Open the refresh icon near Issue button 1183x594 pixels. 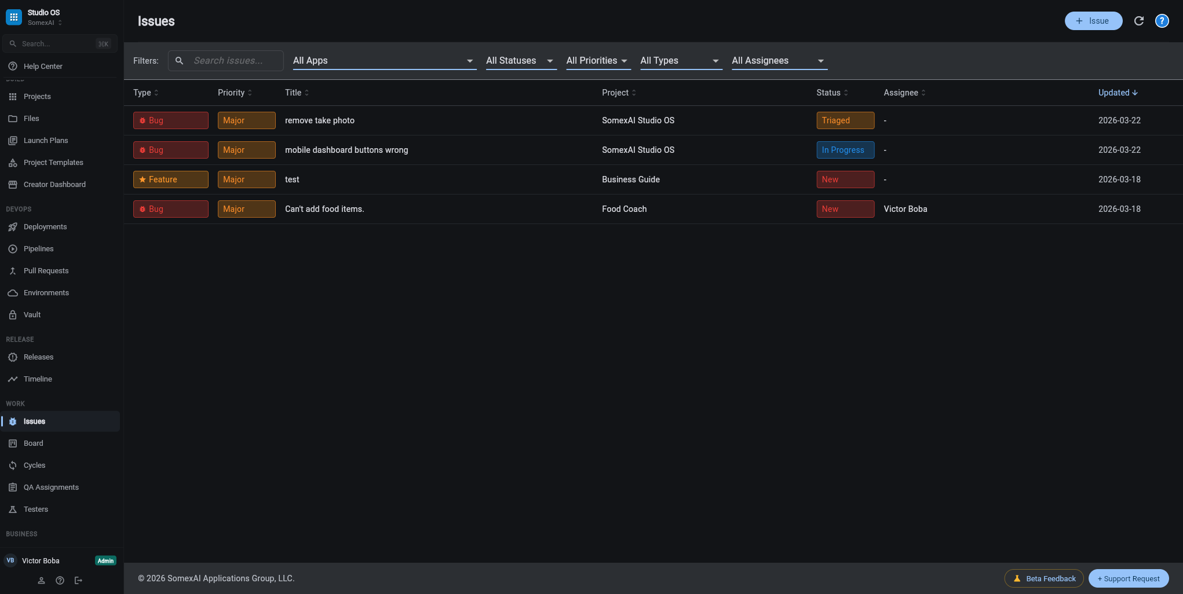click(1139, 20)
